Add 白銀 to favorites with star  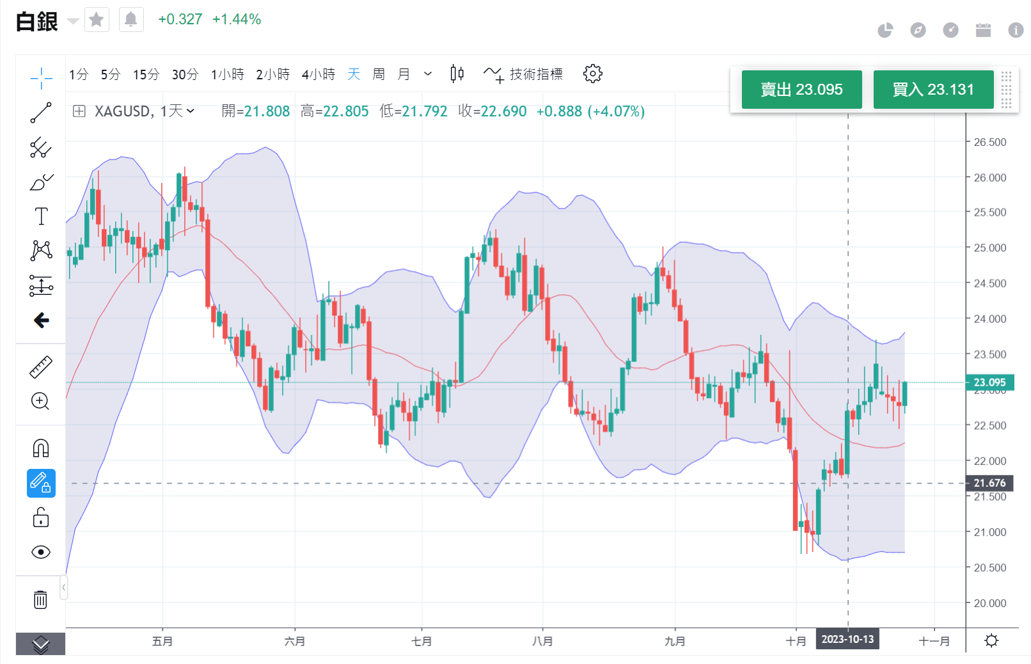(x=97, y=20)
